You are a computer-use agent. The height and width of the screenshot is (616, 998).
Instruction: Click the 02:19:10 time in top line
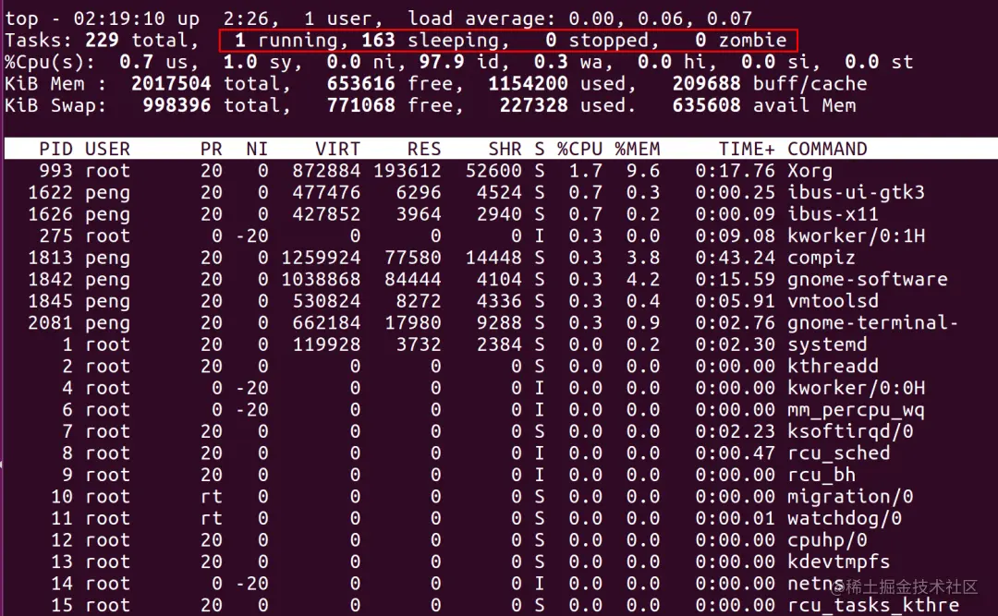[x=119, y=18]
